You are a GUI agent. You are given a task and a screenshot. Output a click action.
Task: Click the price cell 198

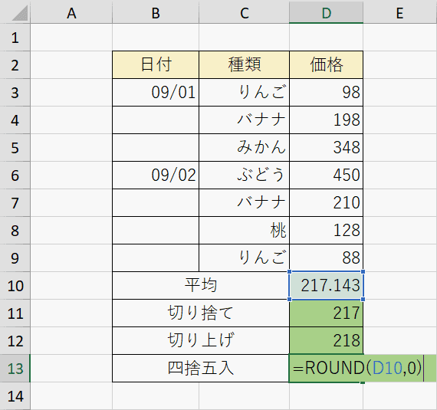326,120
